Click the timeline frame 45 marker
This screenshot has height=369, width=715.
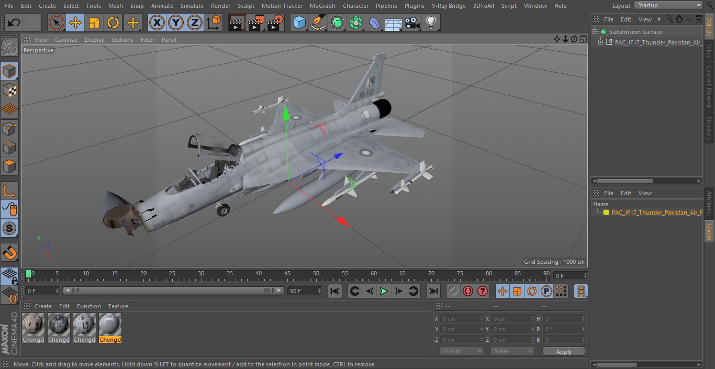click(x=287, y=274)
